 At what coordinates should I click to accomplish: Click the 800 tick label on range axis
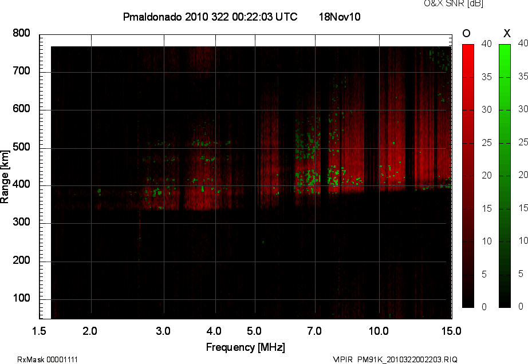(21, 33)
